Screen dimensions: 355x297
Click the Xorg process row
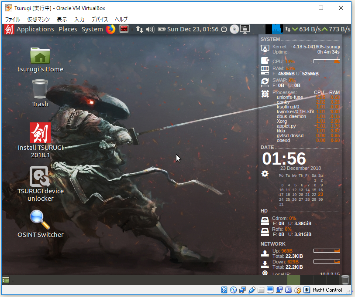tap(308, 121)
